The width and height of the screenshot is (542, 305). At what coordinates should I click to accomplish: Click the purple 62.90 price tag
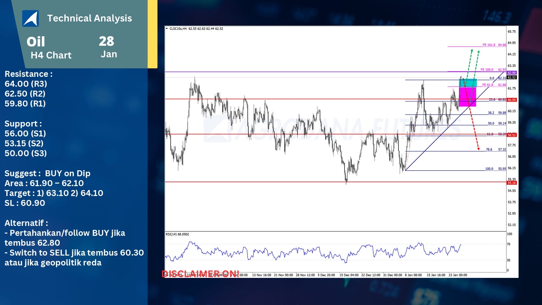tap(512, 73)
